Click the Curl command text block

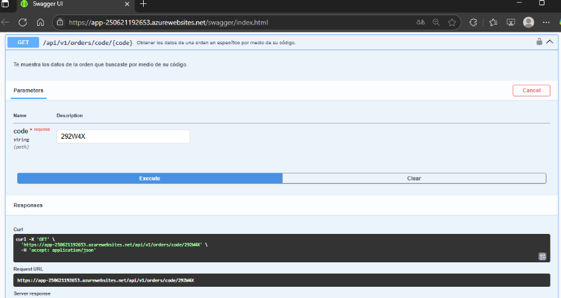coord(281,248)
